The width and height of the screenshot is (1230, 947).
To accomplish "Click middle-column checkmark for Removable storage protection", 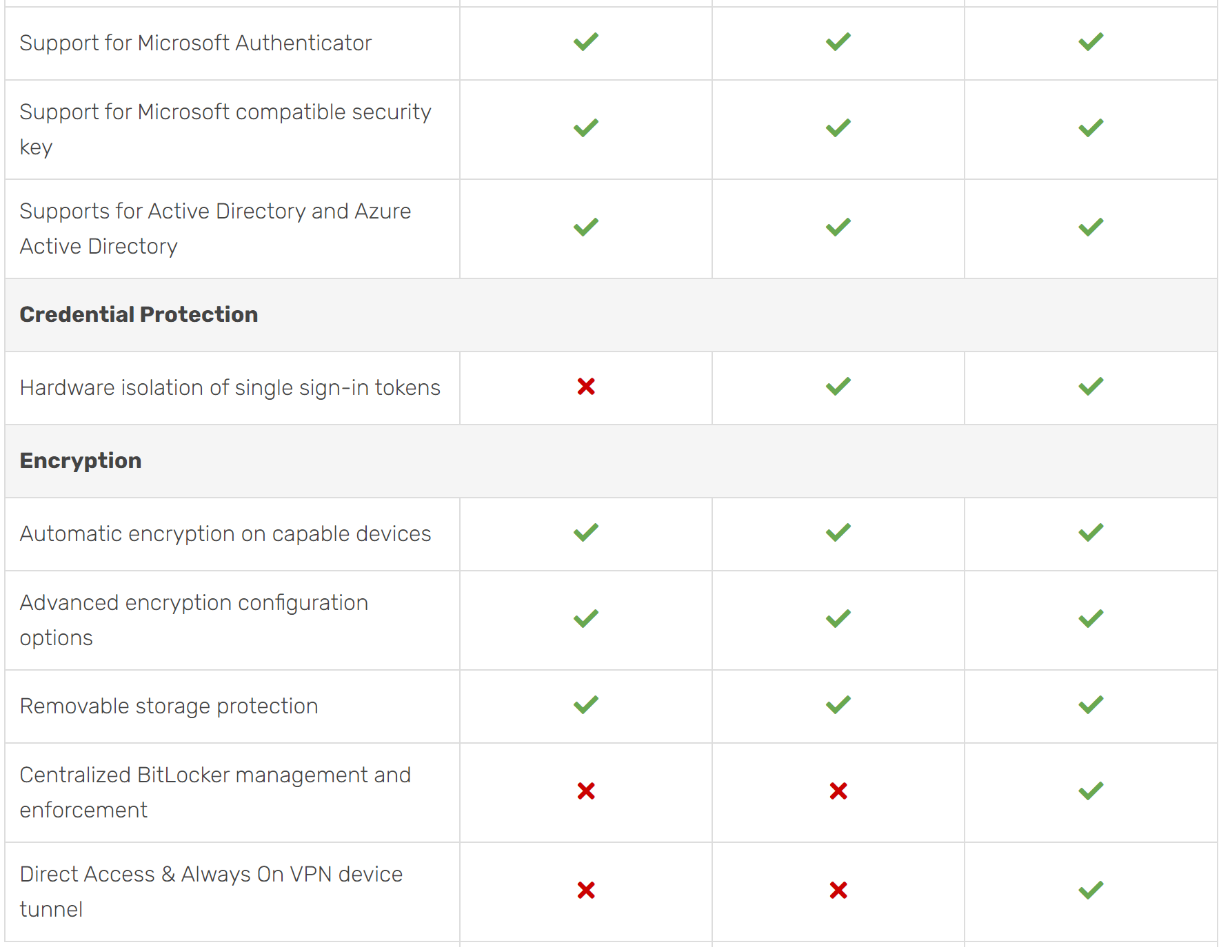I will point(838,705).
